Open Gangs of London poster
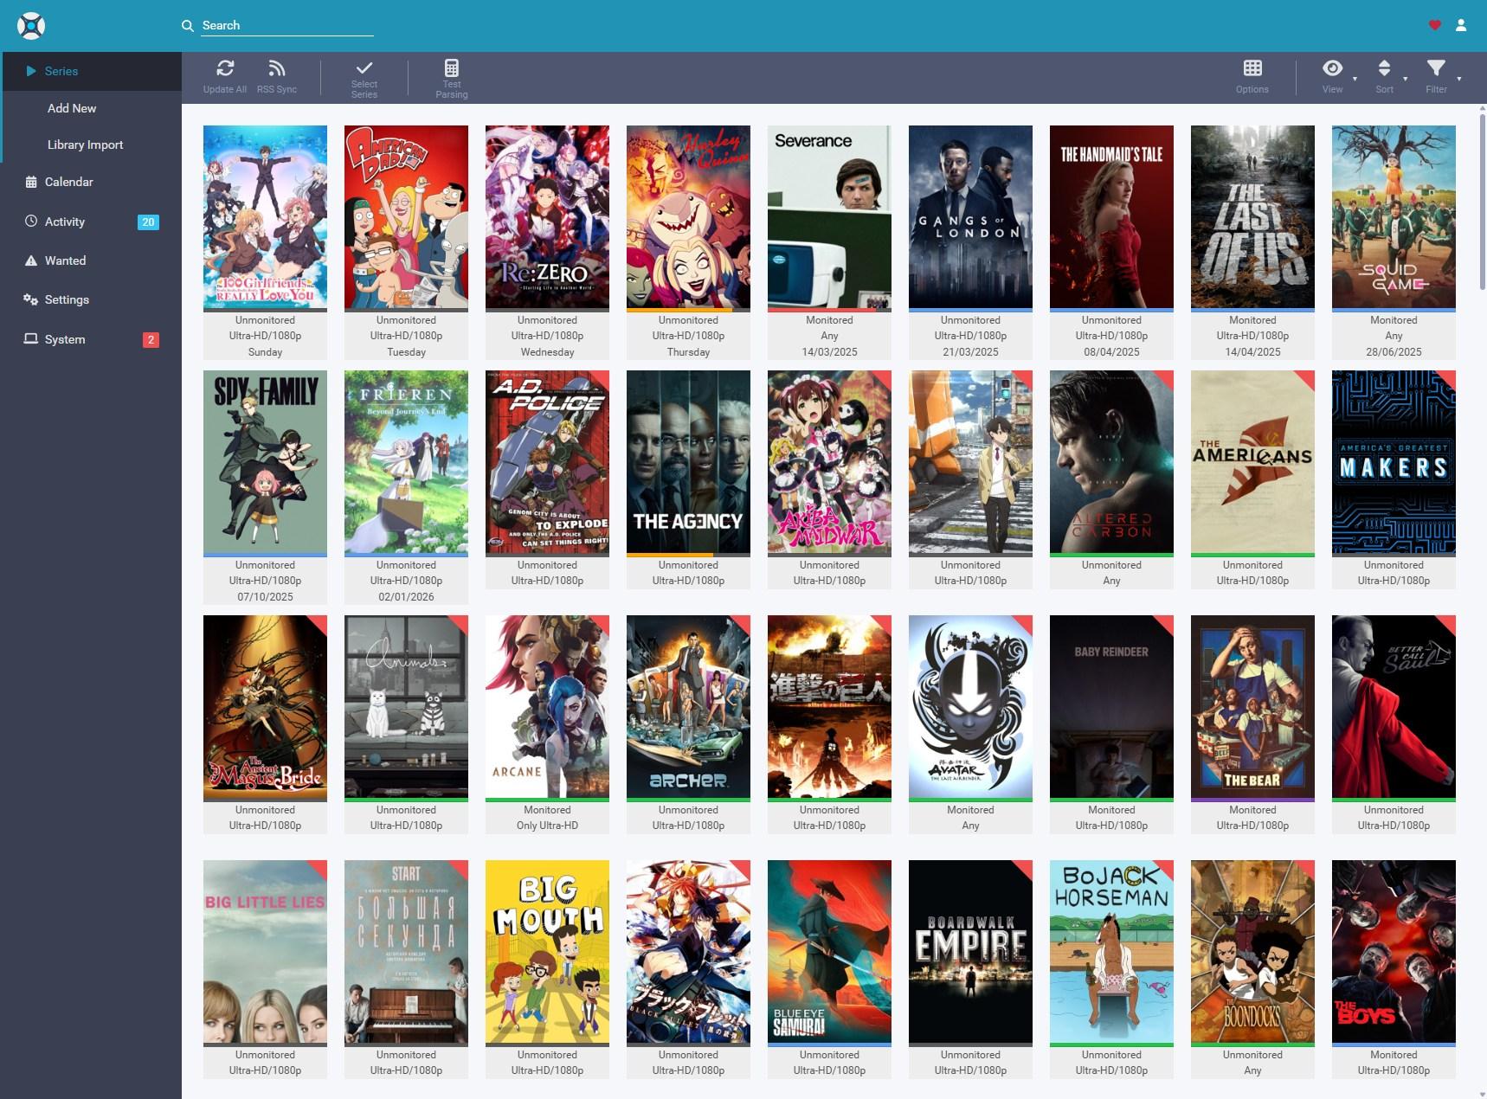Viewport: 1487px width, 1099px height. 970,216
